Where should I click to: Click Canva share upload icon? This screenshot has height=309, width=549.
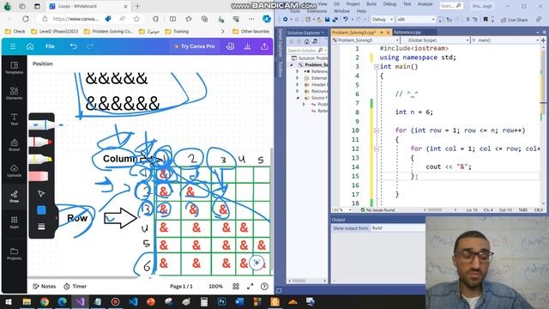click(264, 46)
